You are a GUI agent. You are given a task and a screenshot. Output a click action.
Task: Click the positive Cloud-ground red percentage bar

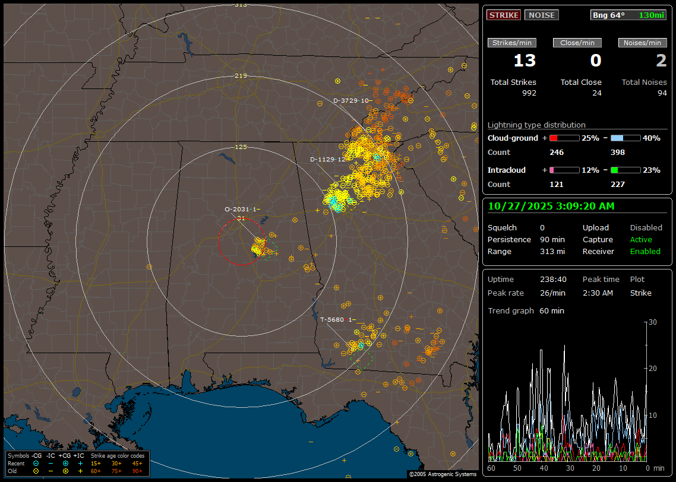click(564, 138)
